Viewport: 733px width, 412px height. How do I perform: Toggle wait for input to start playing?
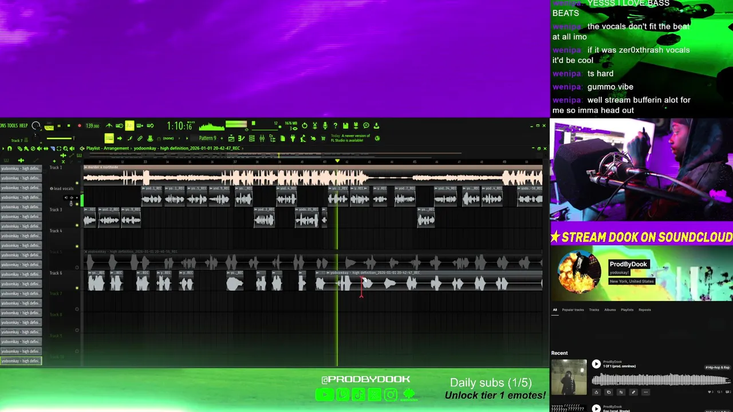[119, 125]
